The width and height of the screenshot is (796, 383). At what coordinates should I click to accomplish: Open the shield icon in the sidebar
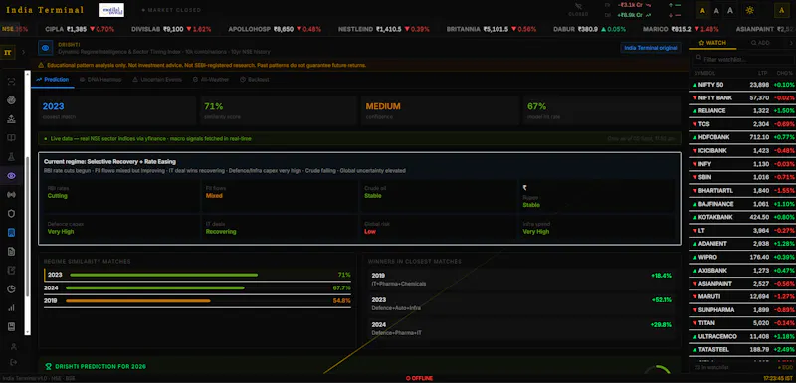pos(11,214)
